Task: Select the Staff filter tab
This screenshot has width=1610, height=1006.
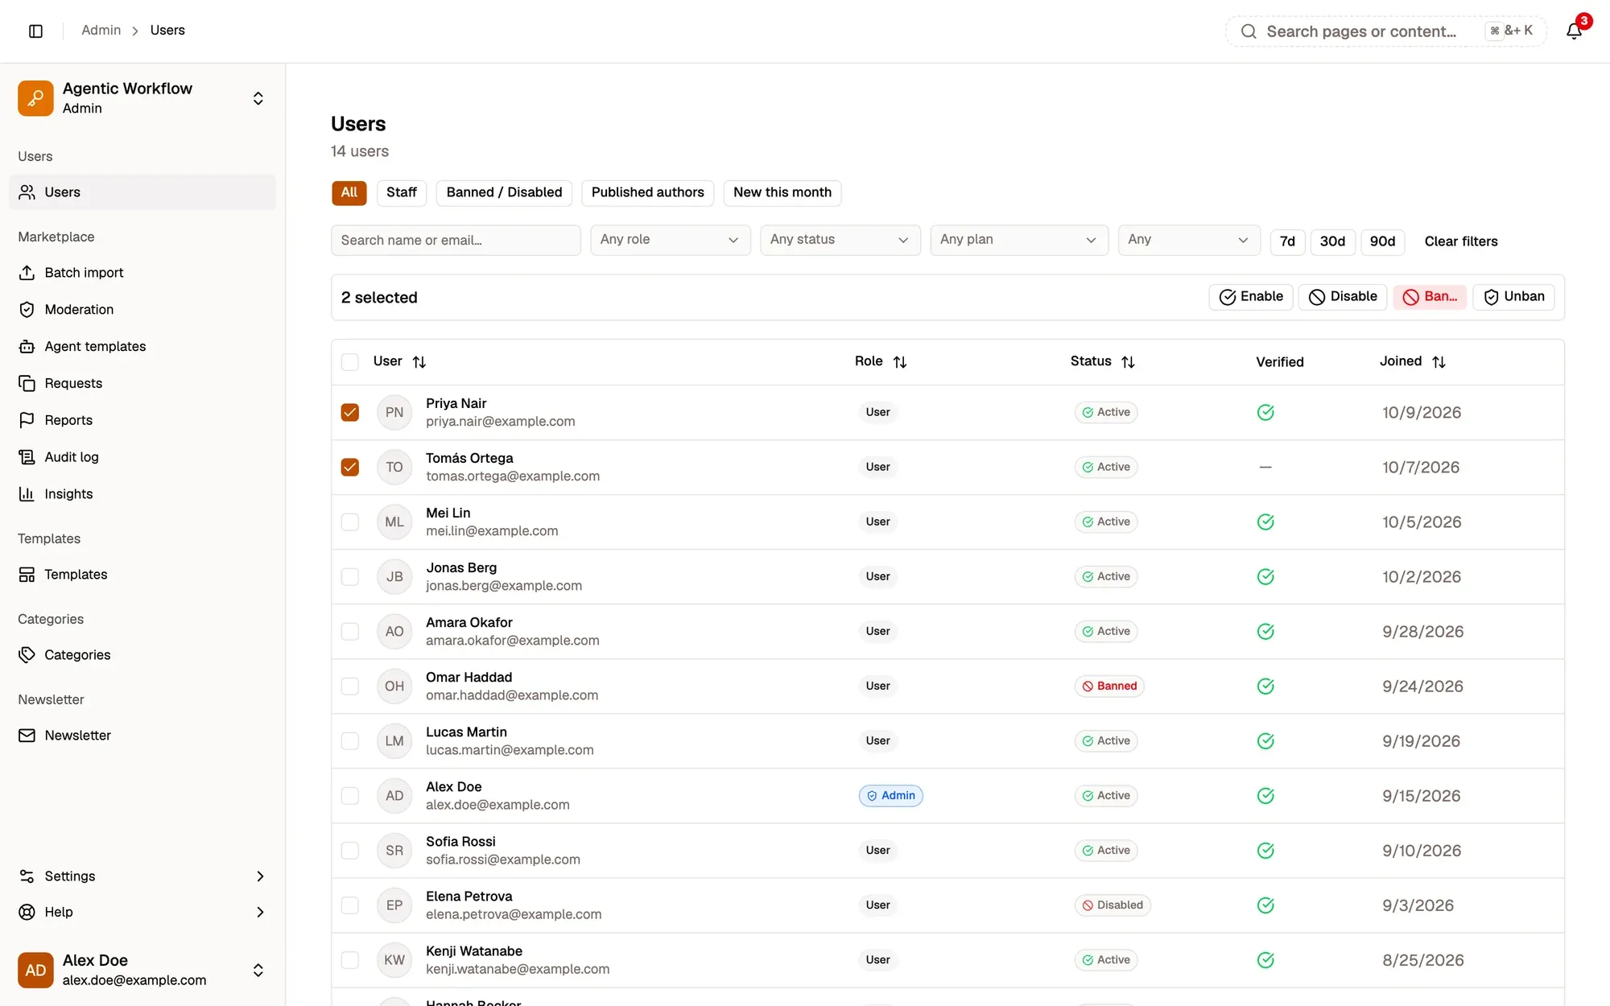Action: point(401,192)
